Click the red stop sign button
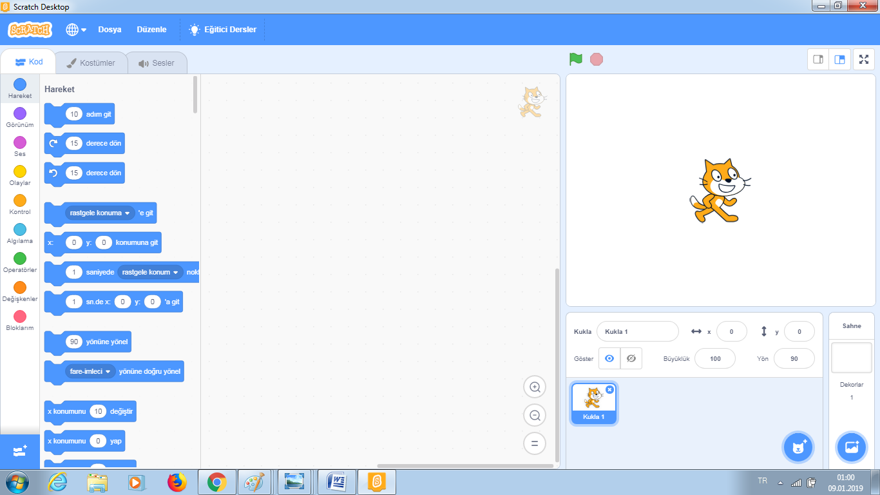Screen dimensions: 880x495 [597, 59]
